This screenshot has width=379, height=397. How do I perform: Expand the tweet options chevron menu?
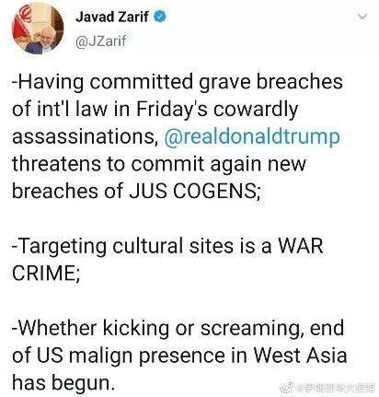[x=362, y=16]
